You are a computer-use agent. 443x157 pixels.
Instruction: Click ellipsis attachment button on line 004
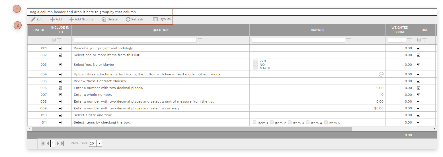(x=381, y=74)
